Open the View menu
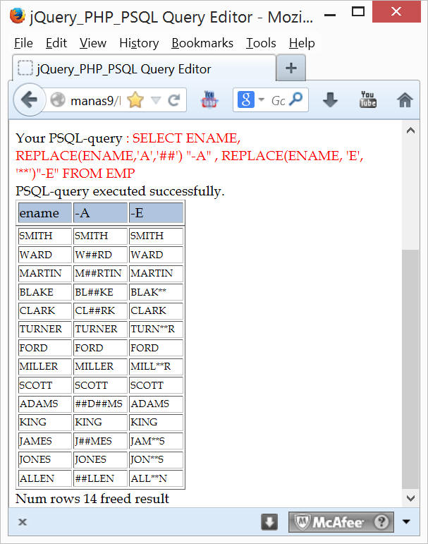 [93, 43]
